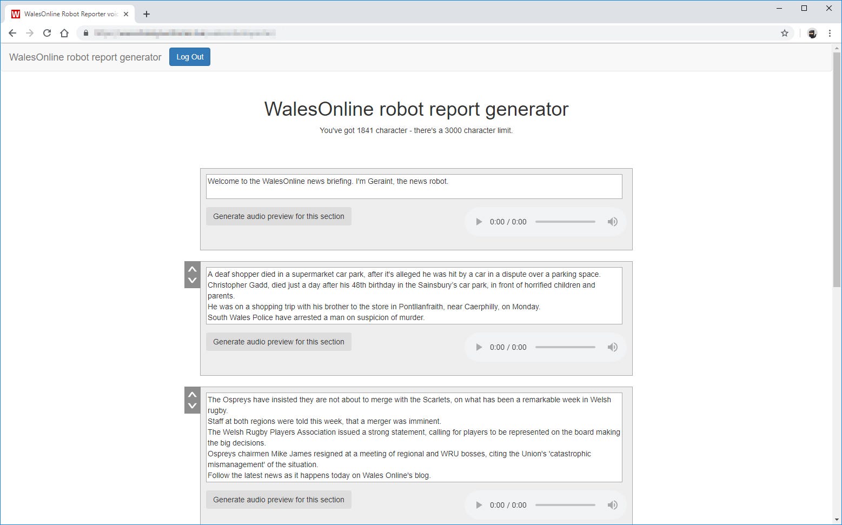Seek in the deaf shopper audio timeline
842x525 pixels.
coord(565,347)
